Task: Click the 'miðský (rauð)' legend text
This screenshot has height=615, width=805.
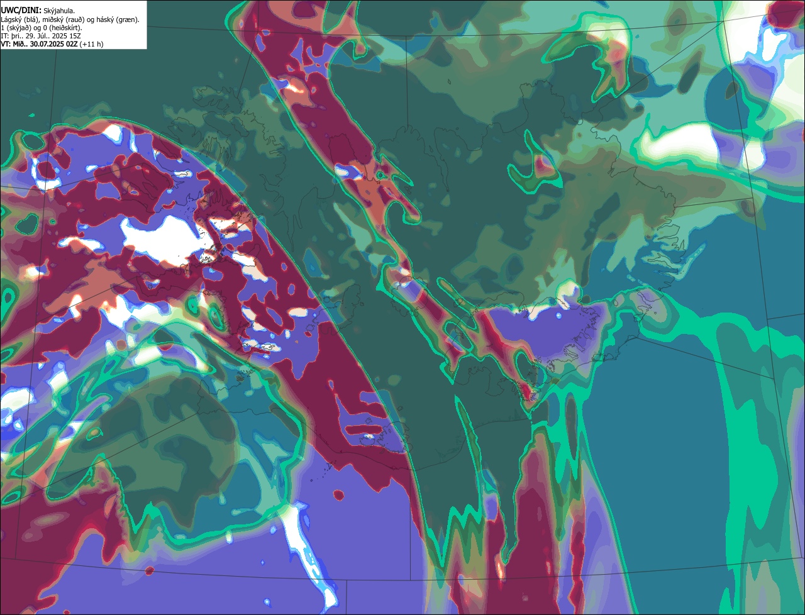Action: pyautogui.click(x=64, y=20)
